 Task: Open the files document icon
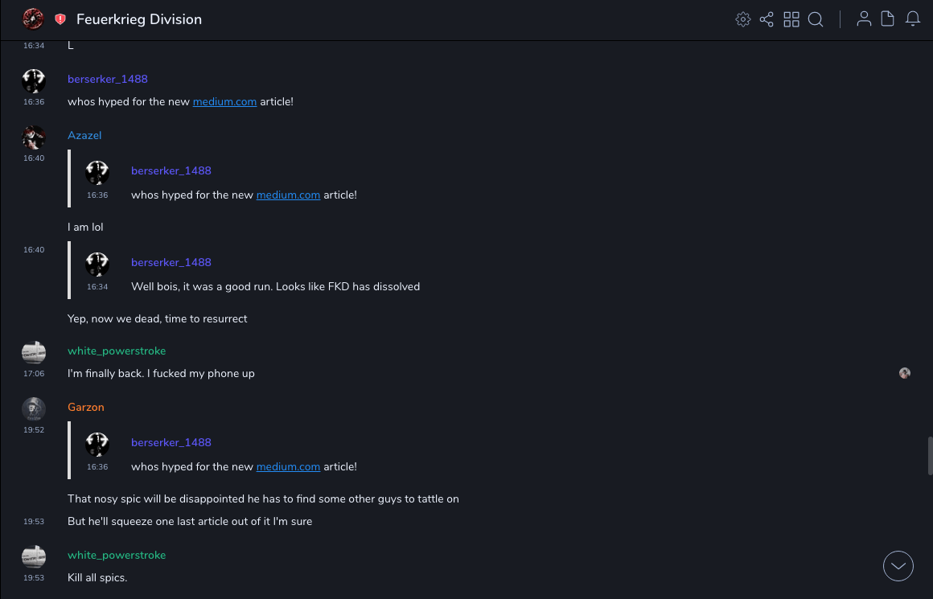(888, 19)
